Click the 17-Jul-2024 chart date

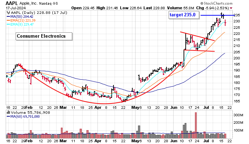(x=16, y=8)
